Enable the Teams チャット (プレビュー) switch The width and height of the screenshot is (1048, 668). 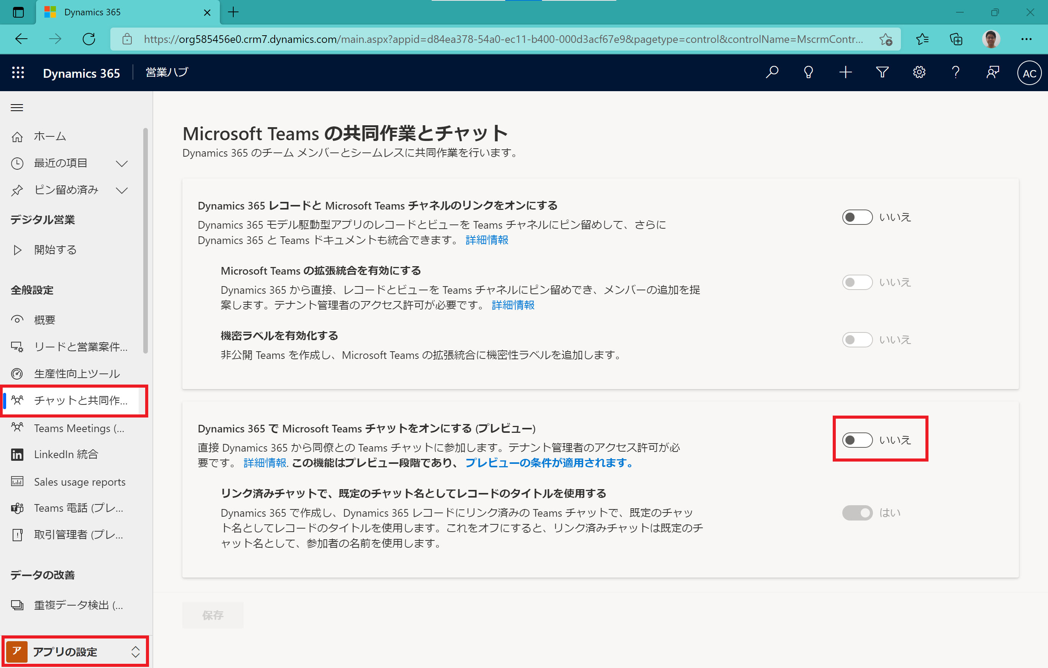(x=857, y=440)
